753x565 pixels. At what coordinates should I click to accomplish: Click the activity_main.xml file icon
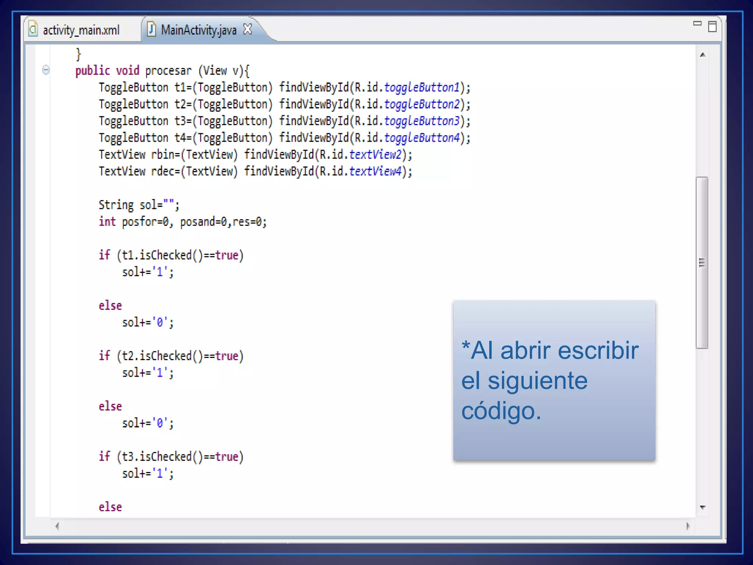coord(33,29)
